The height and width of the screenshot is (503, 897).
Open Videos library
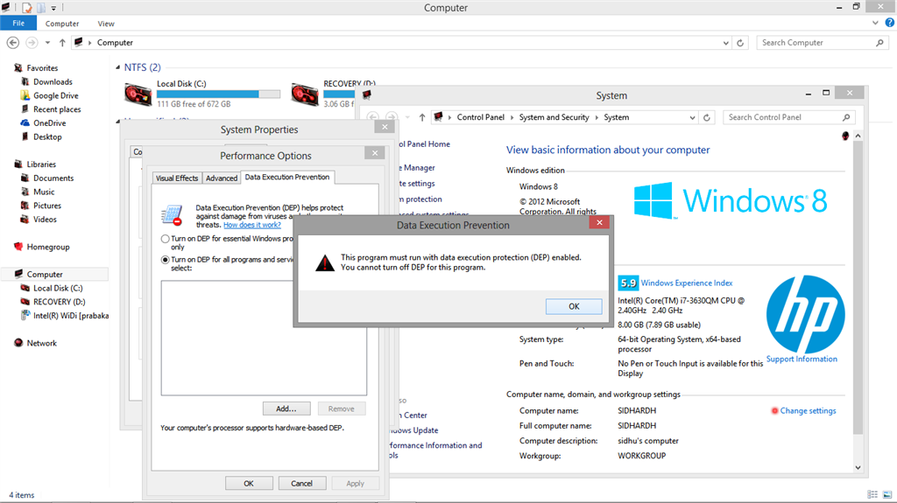pyautogui.click(x=45, y=219)
